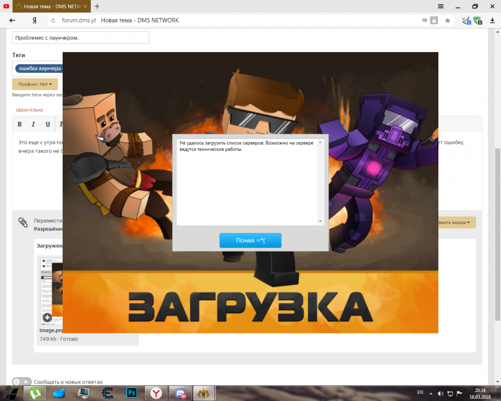Expand the Префикс: Нет dropdown
Screen dimensions: 501x401
[35, 84]
